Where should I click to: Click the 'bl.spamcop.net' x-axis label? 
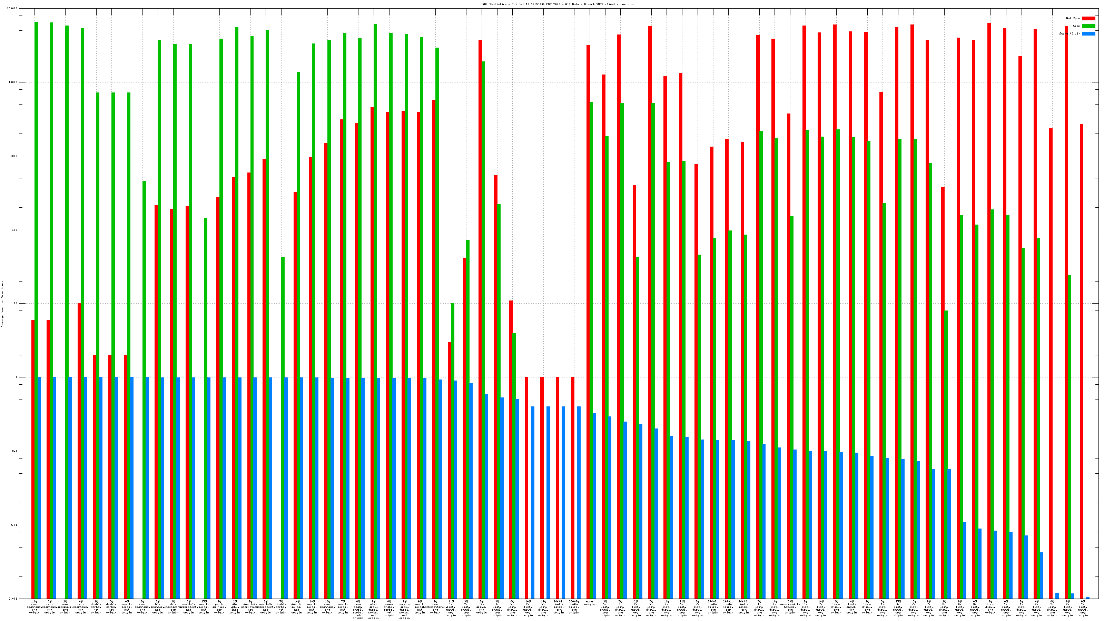tap(158, 607)
